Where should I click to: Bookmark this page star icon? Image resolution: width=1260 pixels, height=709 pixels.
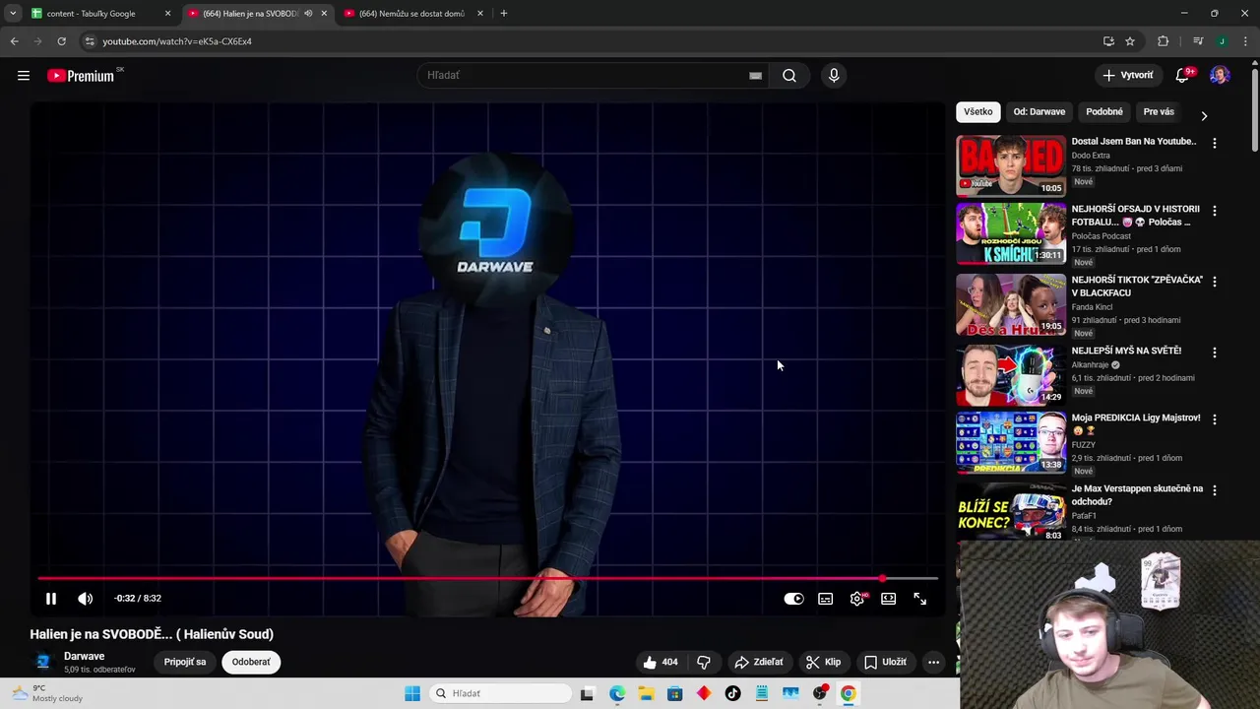pos(1130,41)
